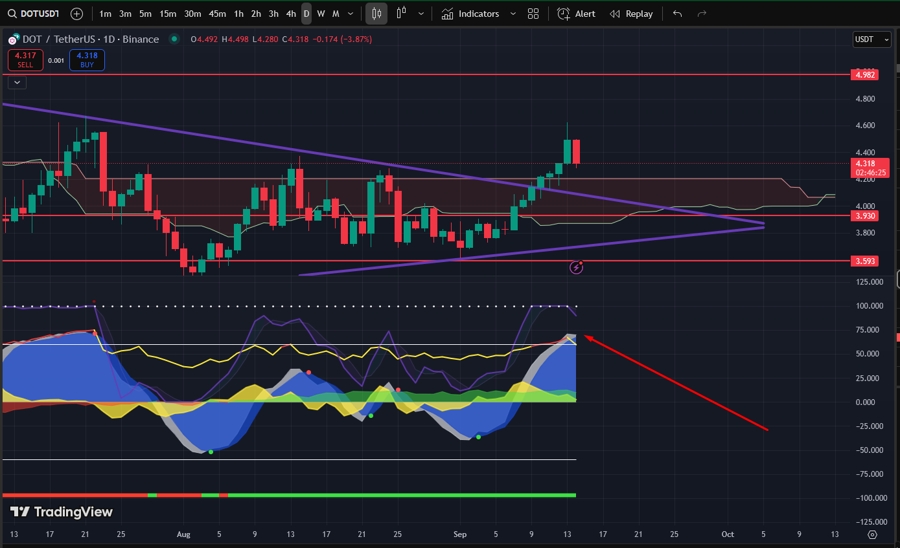This screenshot has width=900, height=548.
Task: Click the Oct label on time axis
Action: [x=728, y=534]
